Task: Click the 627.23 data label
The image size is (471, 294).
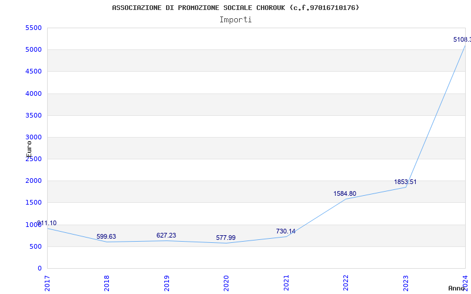Action: [x=166, y=236]
